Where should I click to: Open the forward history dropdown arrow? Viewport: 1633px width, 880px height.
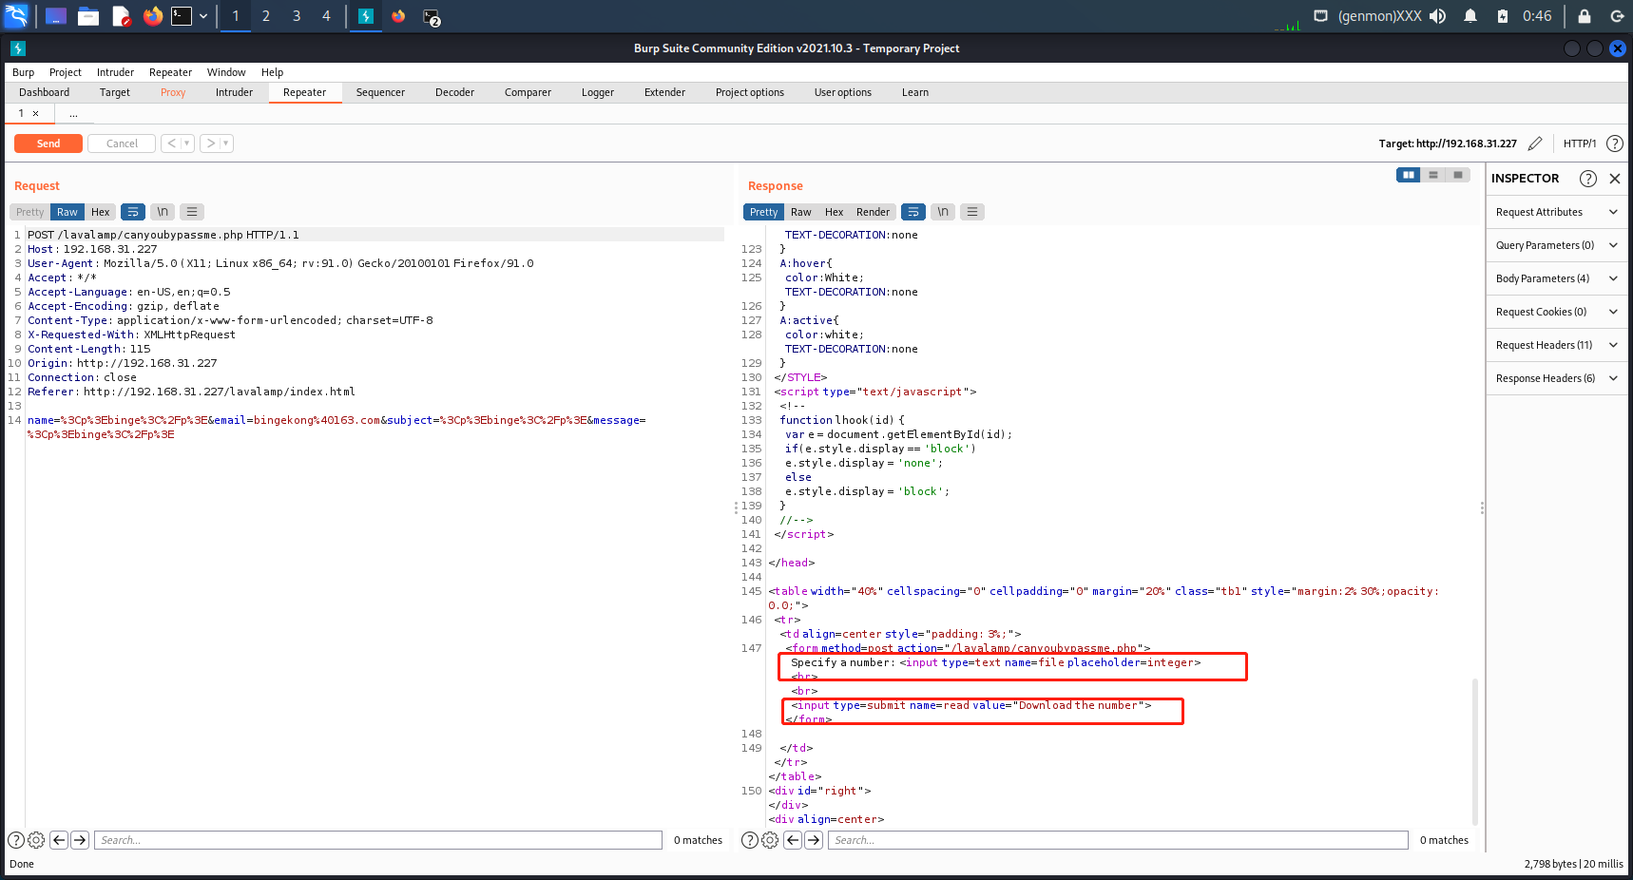[x=226, y=143]
